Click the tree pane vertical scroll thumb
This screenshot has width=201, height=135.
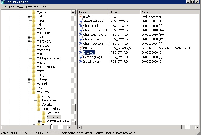click(x=73, y=107)
